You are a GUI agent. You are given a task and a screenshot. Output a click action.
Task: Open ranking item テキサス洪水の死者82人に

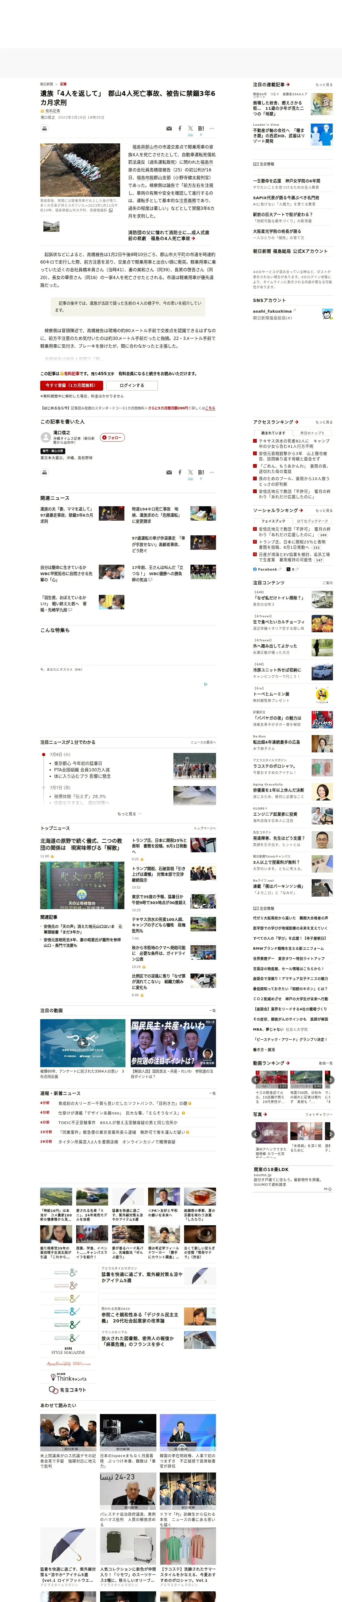tap(294, 443)
